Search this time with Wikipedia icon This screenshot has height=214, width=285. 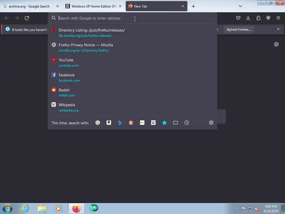(153, 123)
